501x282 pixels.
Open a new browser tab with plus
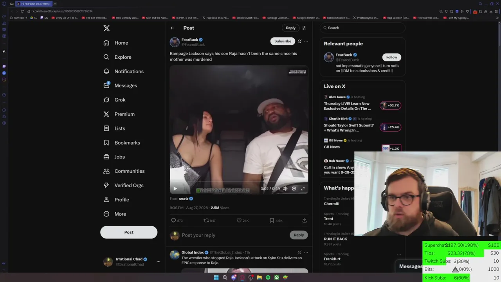click(x=55, y=4)
